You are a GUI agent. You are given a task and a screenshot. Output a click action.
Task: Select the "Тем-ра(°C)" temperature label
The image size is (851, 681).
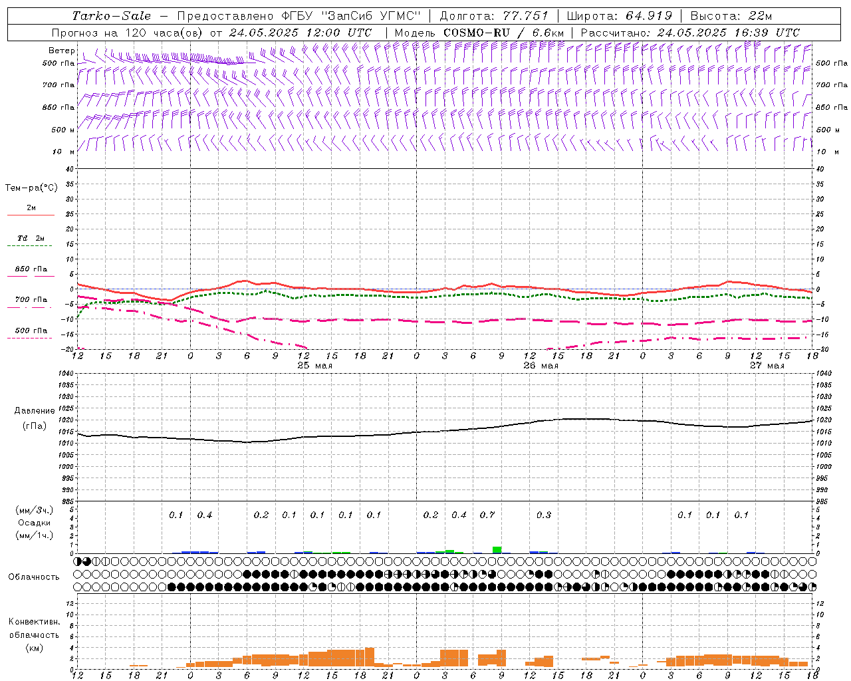click(x=31, y=188)
